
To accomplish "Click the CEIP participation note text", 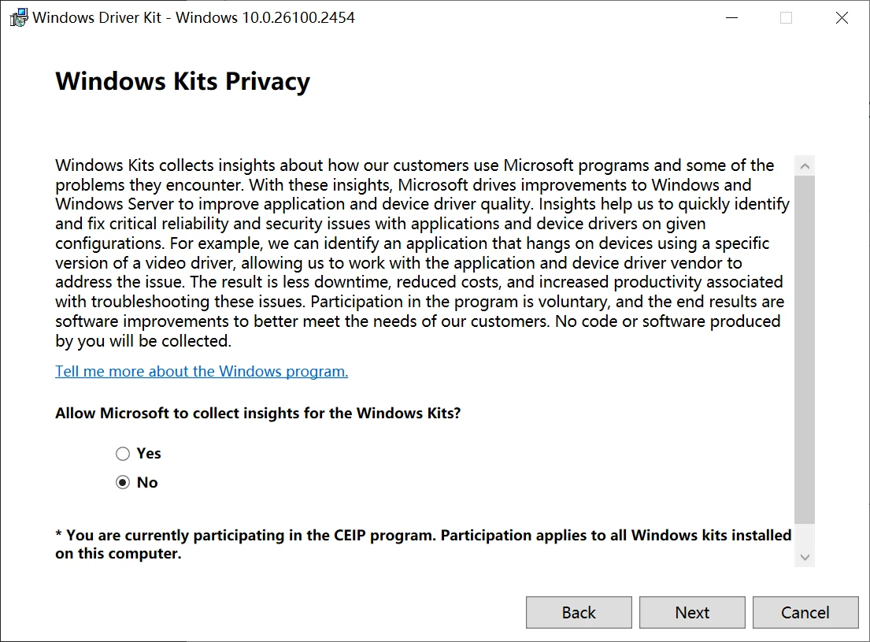I will point(423,544).
